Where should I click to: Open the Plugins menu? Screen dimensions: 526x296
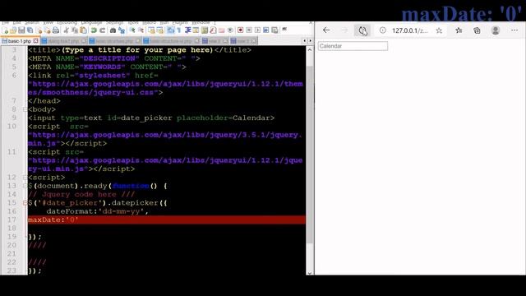click(x=180, y=23)
